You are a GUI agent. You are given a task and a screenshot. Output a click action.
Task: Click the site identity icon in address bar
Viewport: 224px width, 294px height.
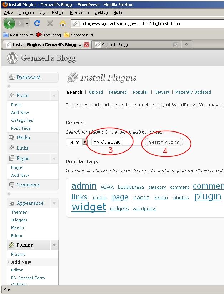tap(75, 24)
